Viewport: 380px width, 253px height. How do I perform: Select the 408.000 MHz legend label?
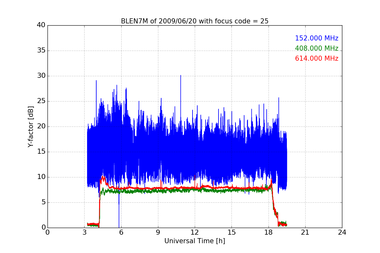[317, 48]
